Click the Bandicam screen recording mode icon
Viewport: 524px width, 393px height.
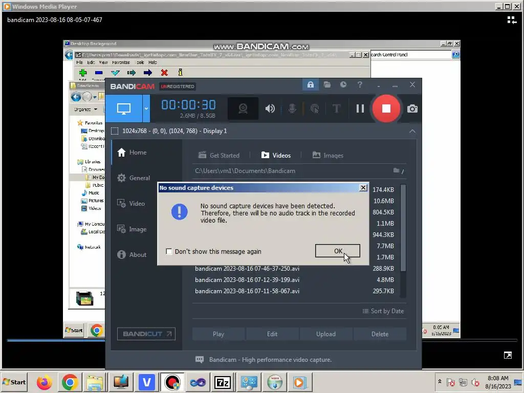coord(124,108)
